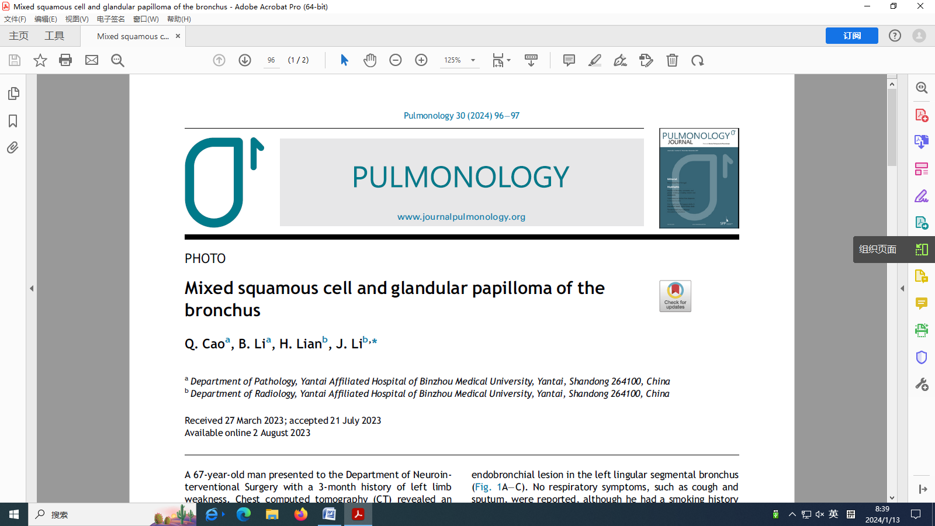The width and height of the screenshot is (935, 526).
Task: Open the Help question mark icon
Action: [x=895, y=36]
